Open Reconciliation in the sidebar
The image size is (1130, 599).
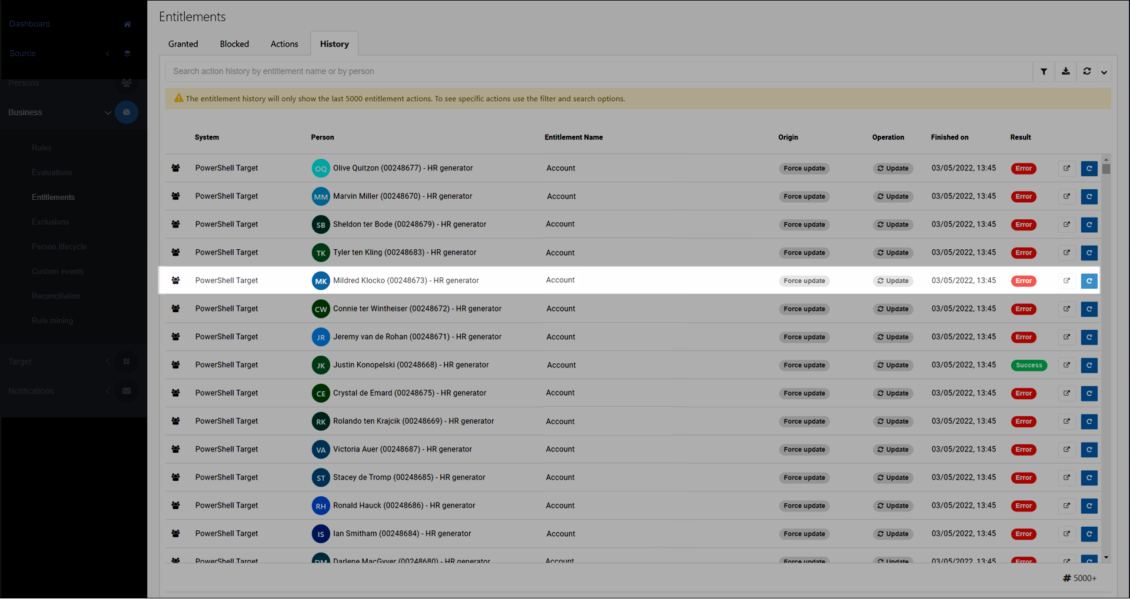click(56, 296)
